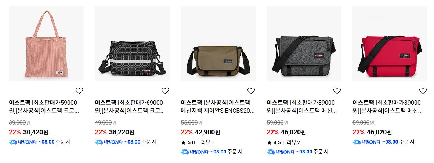Click the 42,900원 discounted price
Viewport: 434px width, 163px height.
click(x=207, y=132)
